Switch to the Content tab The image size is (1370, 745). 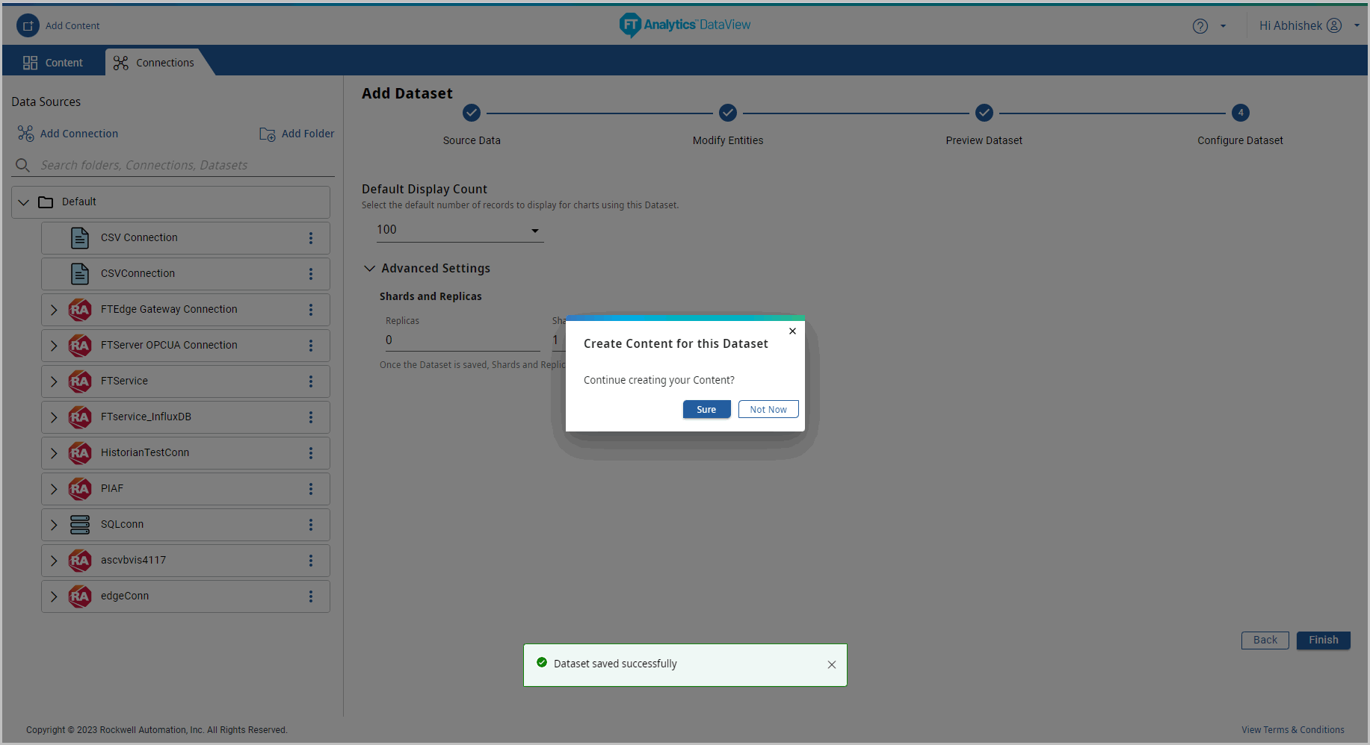[53, 63]
